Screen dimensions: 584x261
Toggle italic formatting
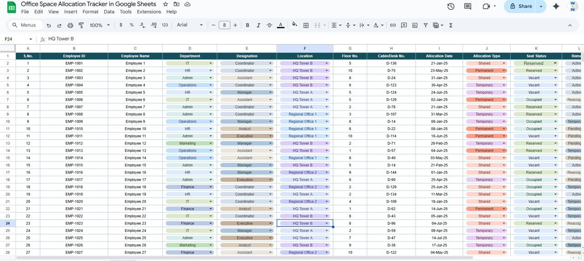(258, 25)
